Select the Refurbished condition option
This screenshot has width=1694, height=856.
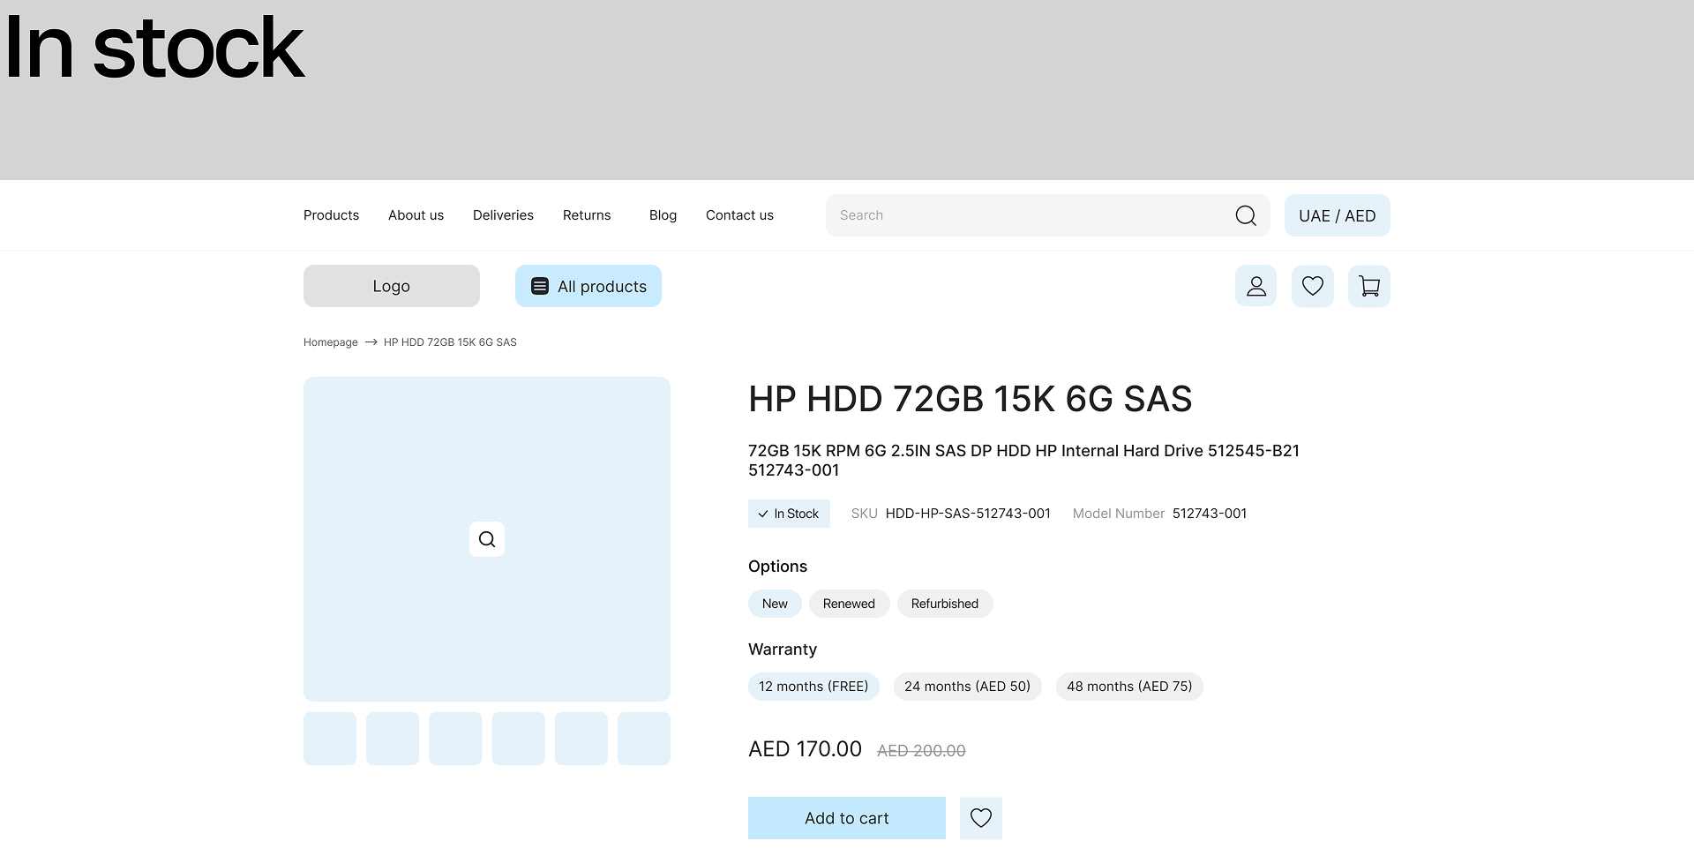pos(945,604)
